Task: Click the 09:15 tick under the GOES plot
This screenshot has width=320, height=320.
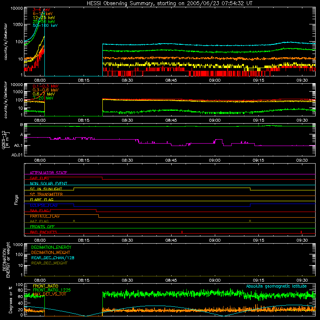Action: 258,160
